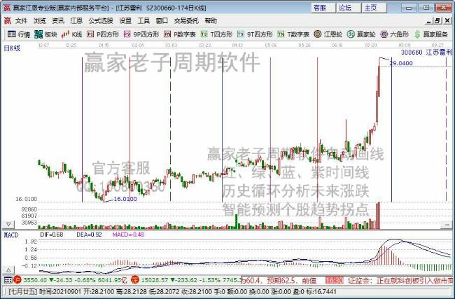
Task: Open the 设置 menu
Action: tap(125, 21)
